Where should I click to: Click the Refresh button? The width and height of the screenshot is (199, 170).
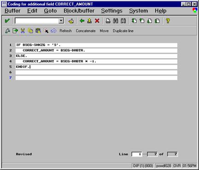pos(65,31)
